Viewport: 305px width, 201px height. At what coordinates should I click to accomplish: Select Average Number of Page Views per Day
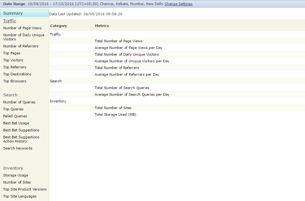[129, 48]
